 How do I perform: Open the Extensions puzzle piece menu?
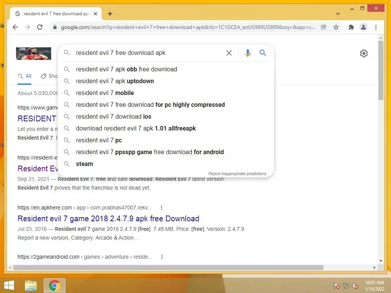click(351, 27)
